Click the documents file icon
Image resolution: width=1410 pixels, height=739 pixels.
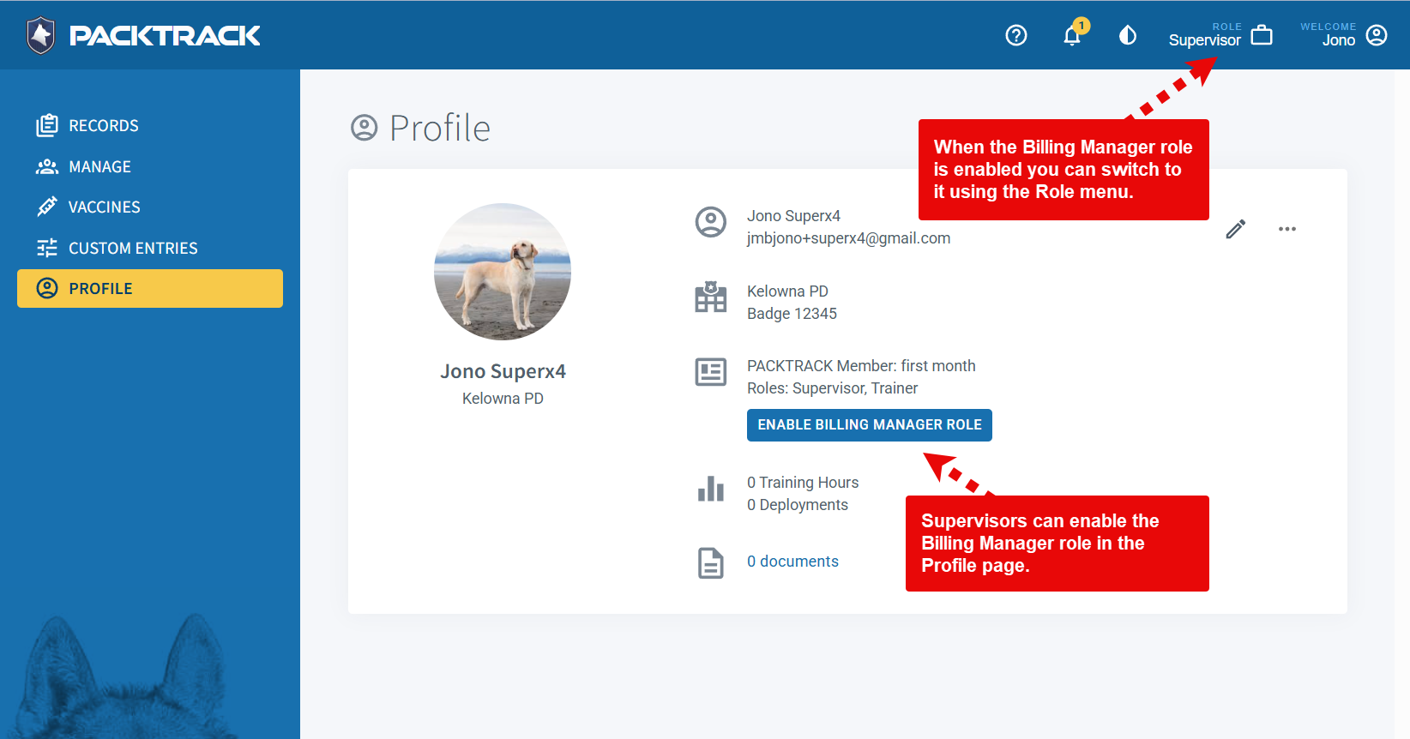coord(710,563)
